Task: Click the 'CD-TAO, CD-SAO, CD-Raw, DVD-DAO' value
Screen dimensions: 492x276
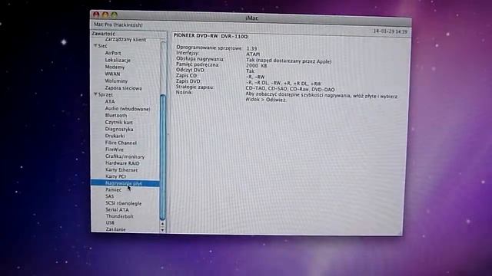Action: point(291,89)
